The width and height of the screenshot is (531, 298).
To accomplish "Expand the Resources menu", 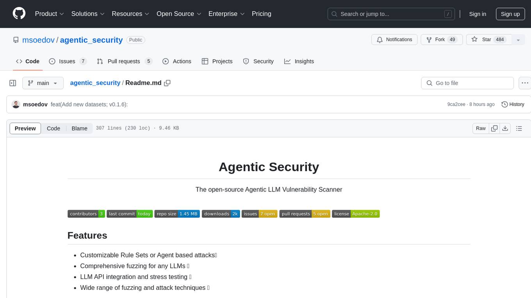I will point(130,14).
